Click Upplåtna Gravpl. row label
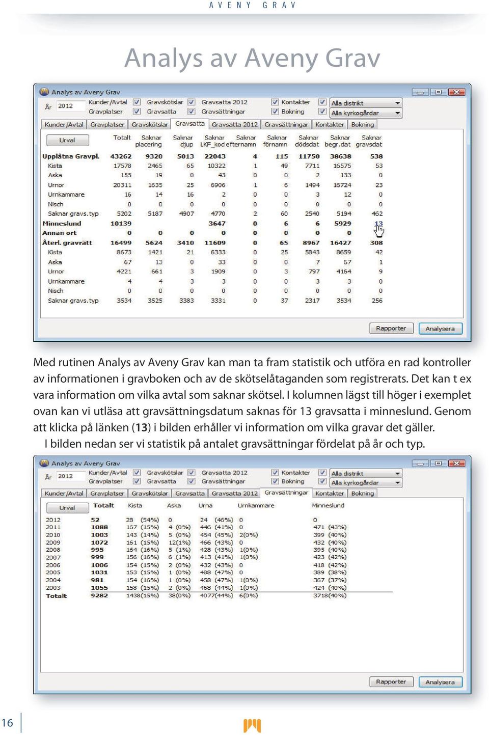Viewport: 489px width, 735px height. pyautogui.click(x=71, y=156)
